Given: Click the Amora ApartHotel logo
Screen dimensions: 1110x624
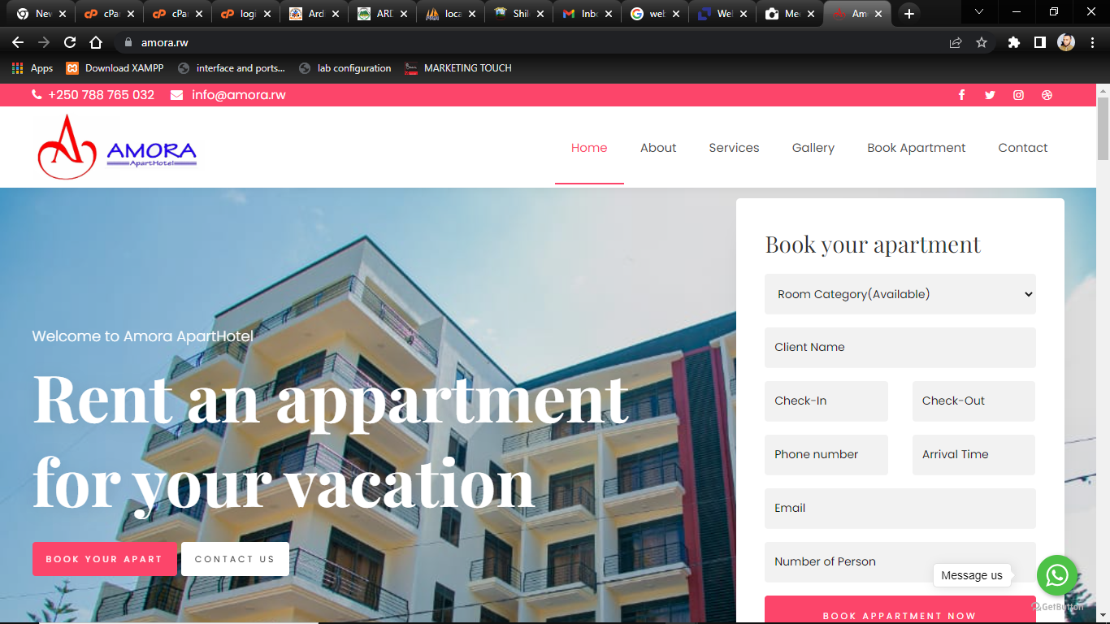Looking at the screenshot, I should [x=117, y=147].
